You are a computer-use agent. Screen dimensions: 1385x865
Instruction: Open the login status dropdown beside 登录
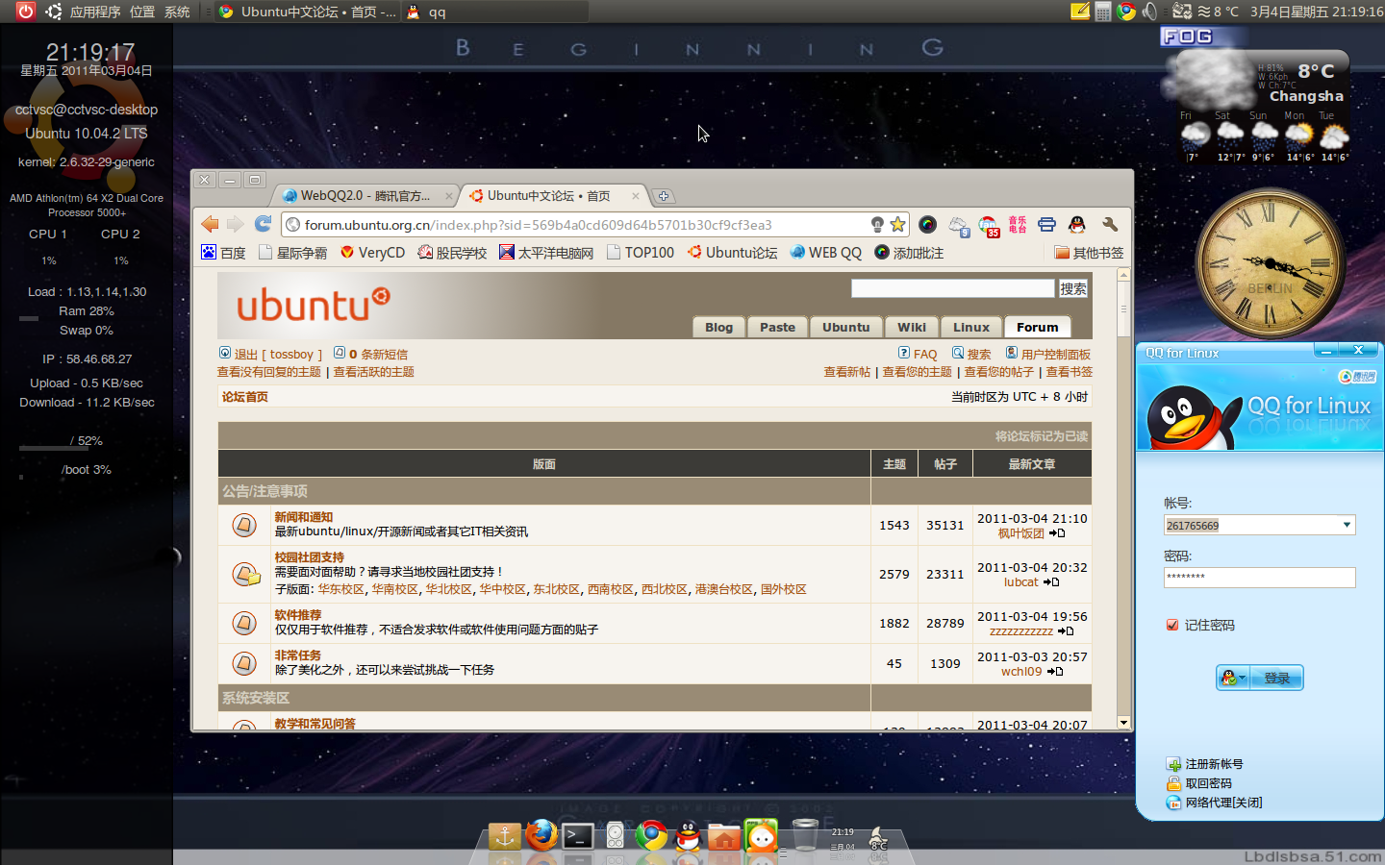(1232, 678)
